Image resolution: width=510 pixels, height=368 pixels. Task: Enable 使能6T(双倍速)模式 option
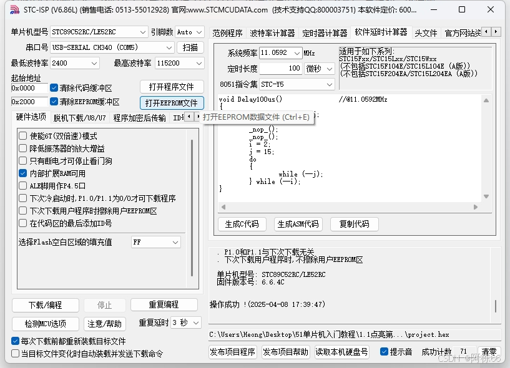pos(22,135)
